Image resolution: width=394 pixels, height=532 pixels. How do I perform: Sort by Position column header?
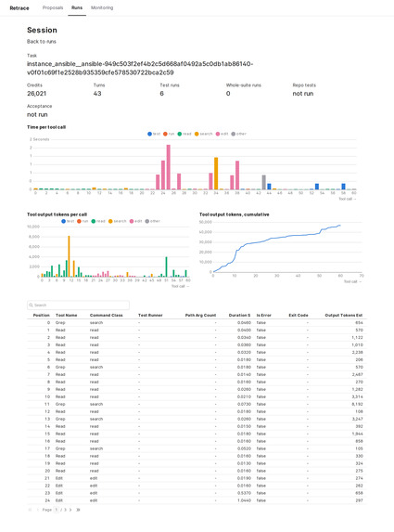point(42,315)
